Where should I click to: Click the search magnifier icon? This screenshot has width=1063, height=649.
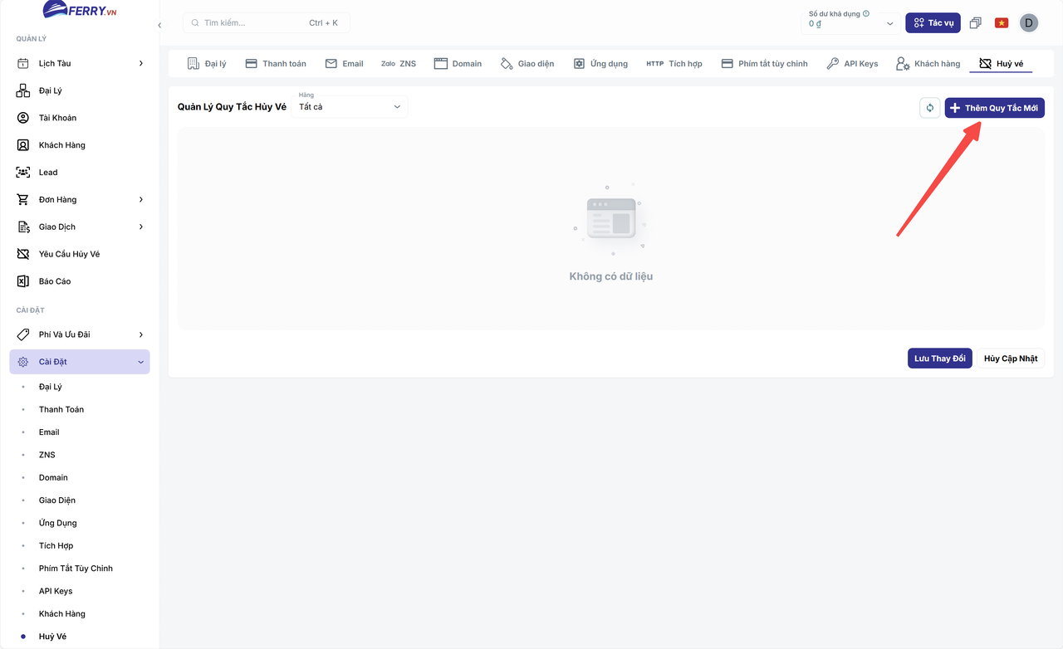[195, 23]
